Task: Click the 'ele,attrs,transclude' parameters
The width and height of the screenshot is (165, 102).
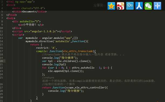Action: (78, 51)
